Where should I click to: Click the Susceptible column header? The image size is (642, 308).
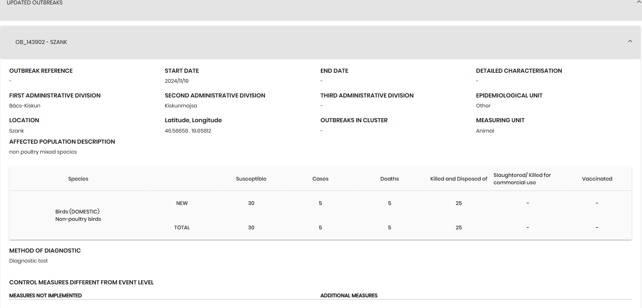tap(251, 179)
